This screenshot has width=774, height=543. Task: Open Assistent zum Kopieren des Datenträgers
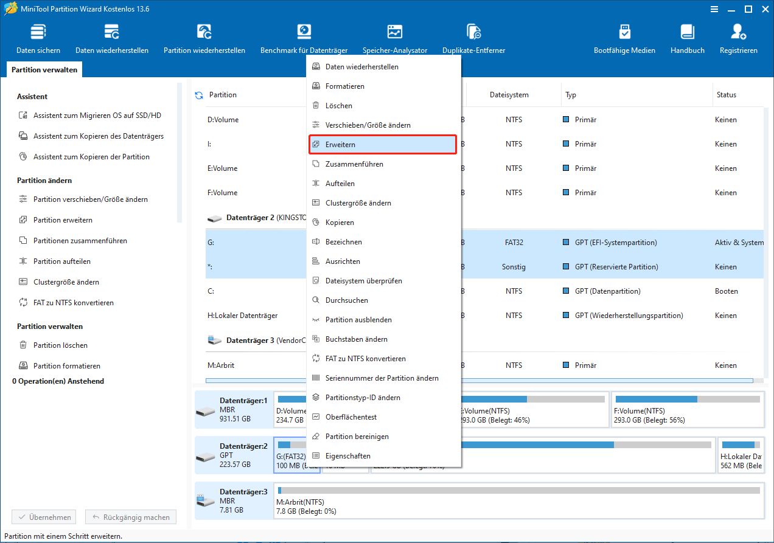(91, 136)
